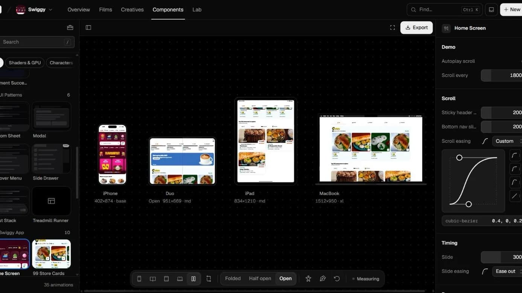Click the iPad device preview

[266, 141]
